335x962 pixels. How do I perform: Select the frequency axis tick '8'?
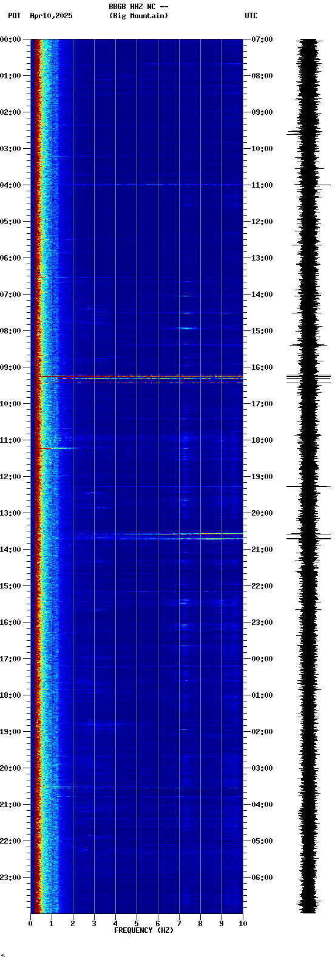click(x=200, y=924)
